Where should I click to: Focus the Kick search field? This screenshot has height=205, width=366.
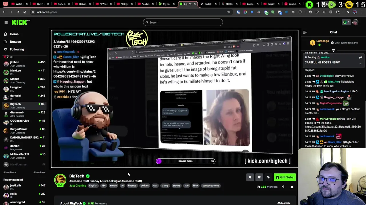coord(183,22)
